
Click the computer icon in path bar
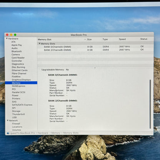click(x=8, y=133)
